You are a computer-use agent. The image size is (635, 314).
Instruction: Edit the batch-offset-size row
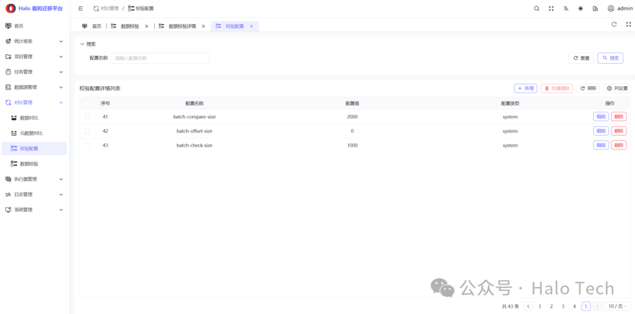click(601, 131)
